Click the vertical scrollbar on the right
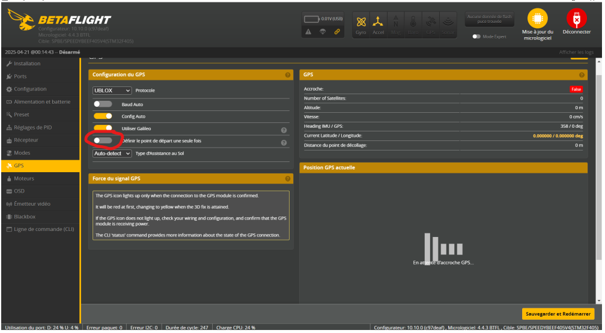The width and height of the screenshot is (605, 333). click(599, 180)
